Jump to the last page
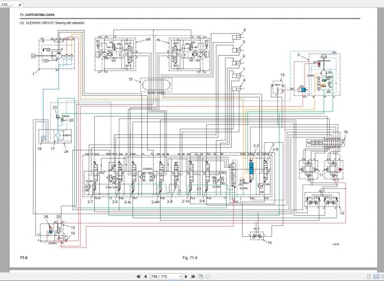Image resolution: width=384 pixels, height=281 pixels. tap(193, 277)
